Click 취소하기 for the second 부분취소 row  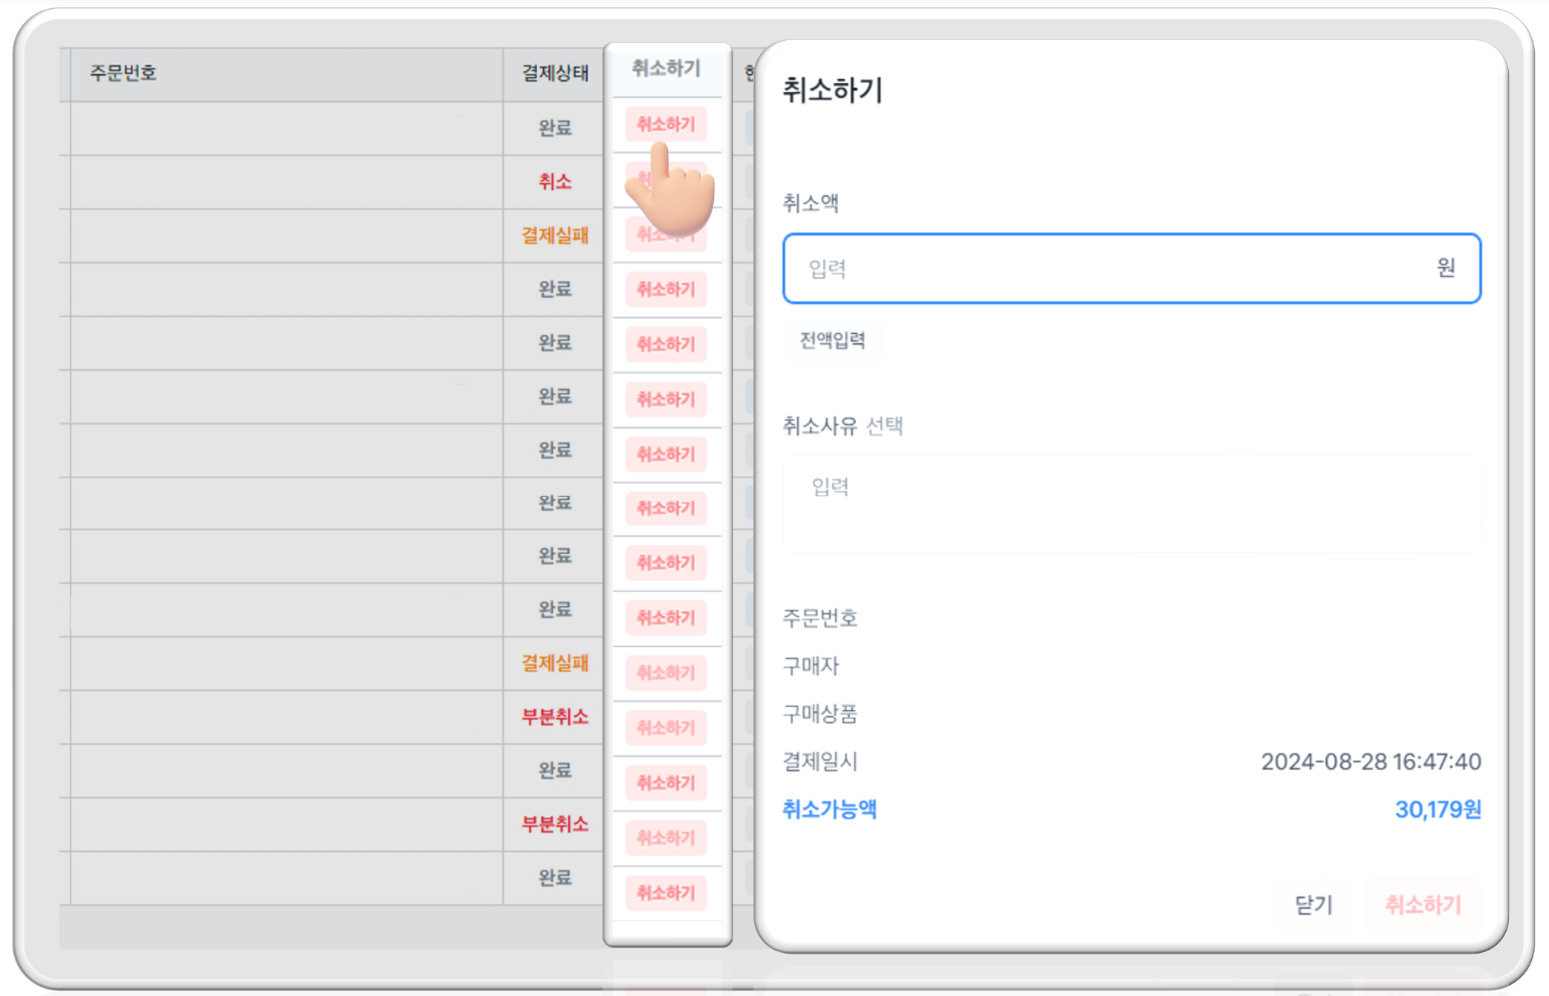point(666,838)
